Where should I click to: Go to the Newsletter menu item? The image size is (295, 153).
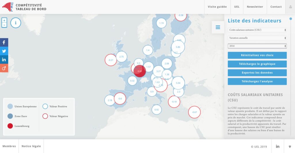255,7
